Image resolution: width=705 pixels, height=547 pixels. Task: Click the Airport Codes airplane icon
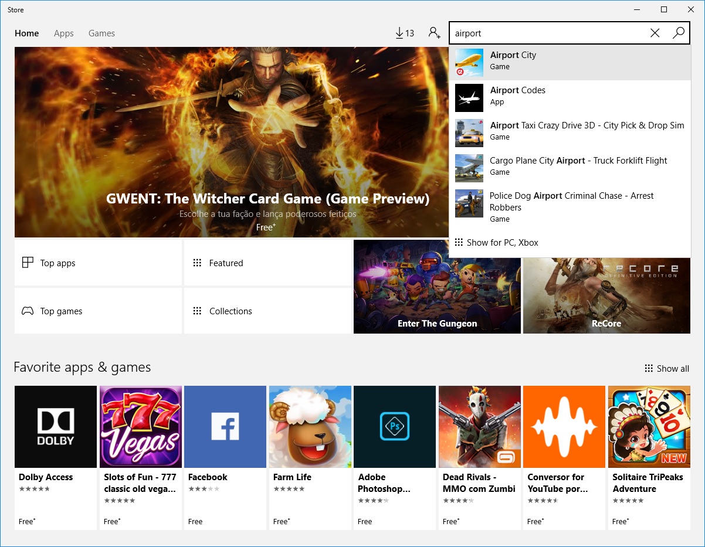[469, 97]
